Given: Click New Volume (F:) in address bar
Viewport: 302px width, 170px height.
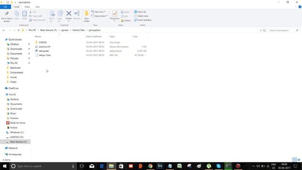Looking at the screenshot, I should click(49, 30).
